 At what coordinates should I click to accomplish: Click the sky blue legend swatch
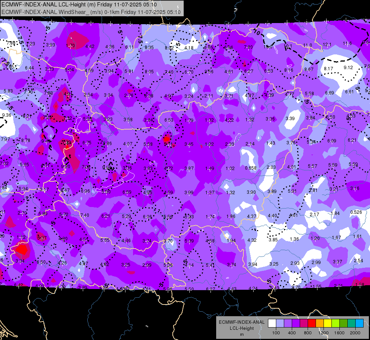(x=359, y=323)
